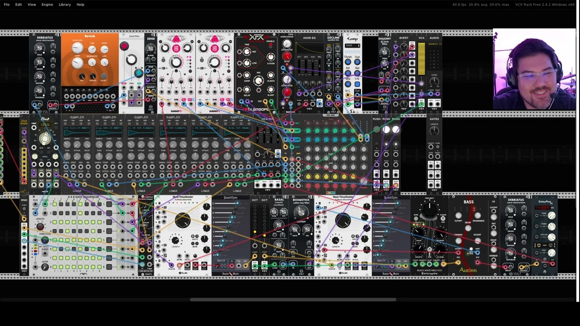Open the Help menu
Screen dimensions: 580x326
click(80, 5)
